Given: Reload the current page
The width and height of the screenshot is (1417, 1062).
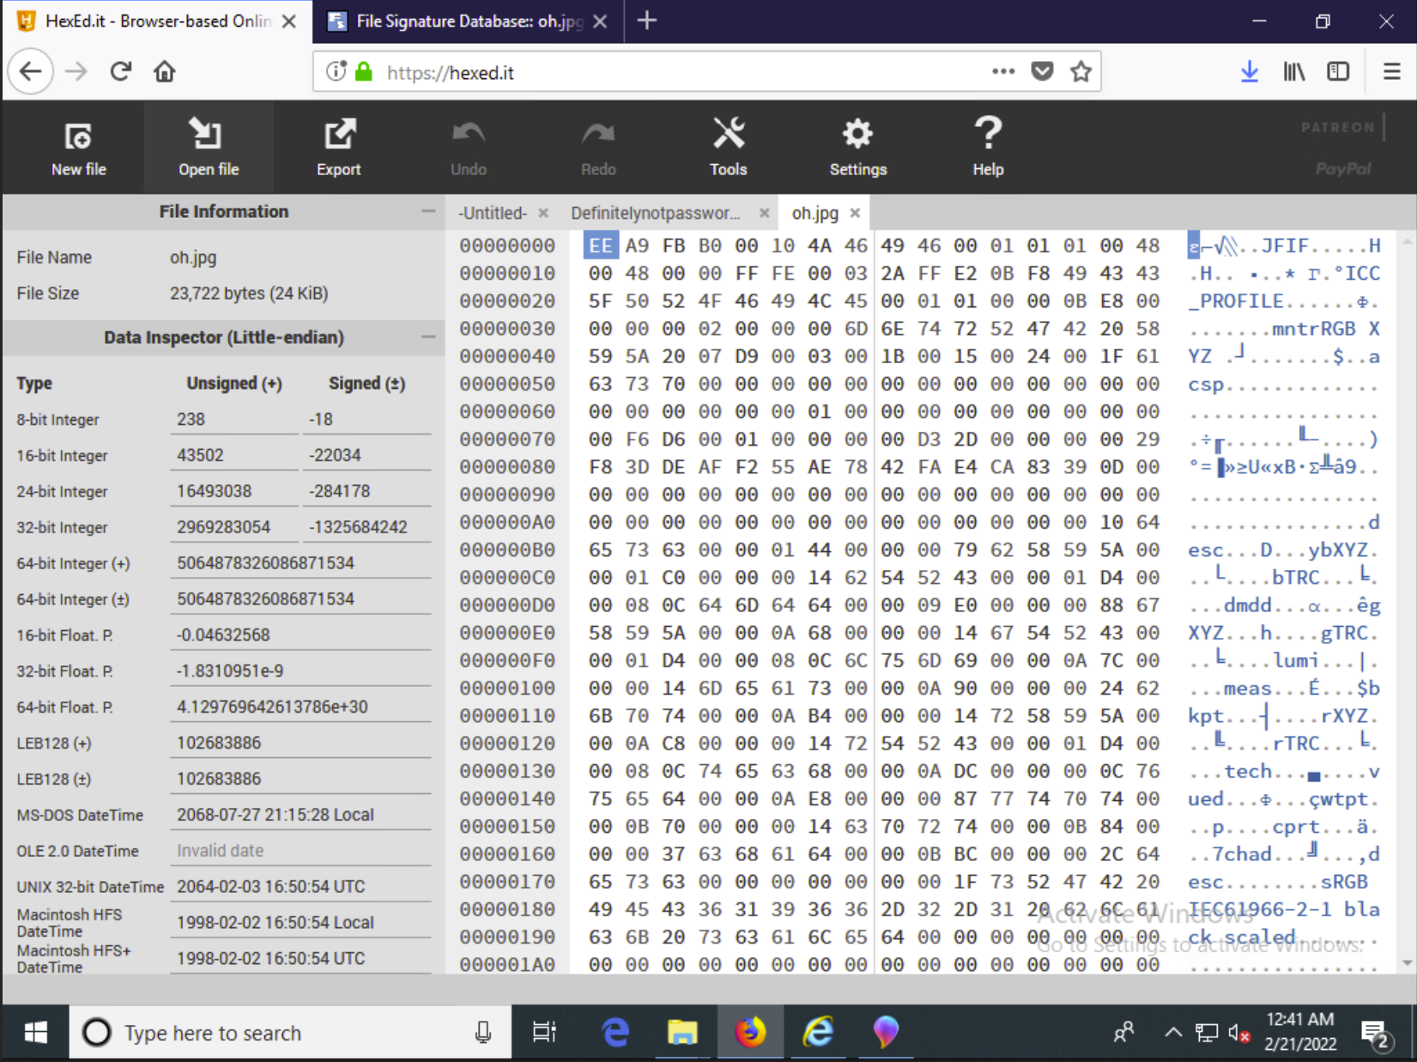Looking at the screenshot, I should tap(120, 71).
